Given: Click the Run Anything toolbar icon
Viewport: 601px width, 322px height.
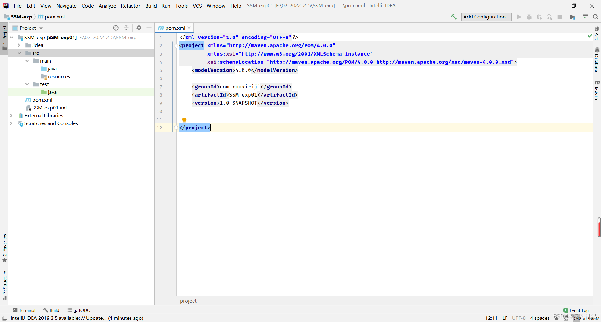Looking at the screenshot, I should (x=585, y=17).
